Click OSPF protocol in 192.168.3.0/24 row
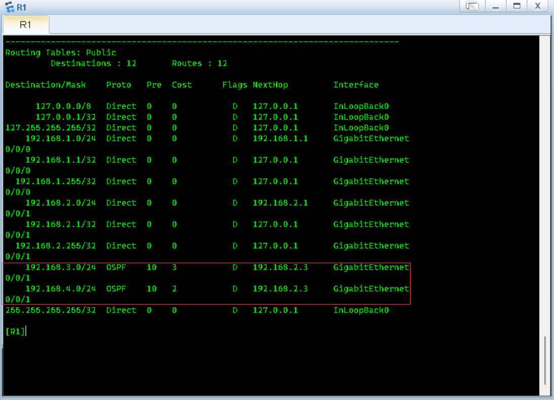The height and width of the screenshot is (400, 554). click(116, 267)
